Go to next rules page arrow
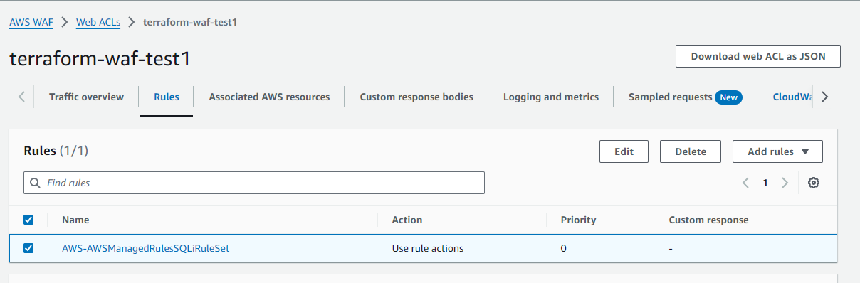860x283 pixels. coord(785,183)
